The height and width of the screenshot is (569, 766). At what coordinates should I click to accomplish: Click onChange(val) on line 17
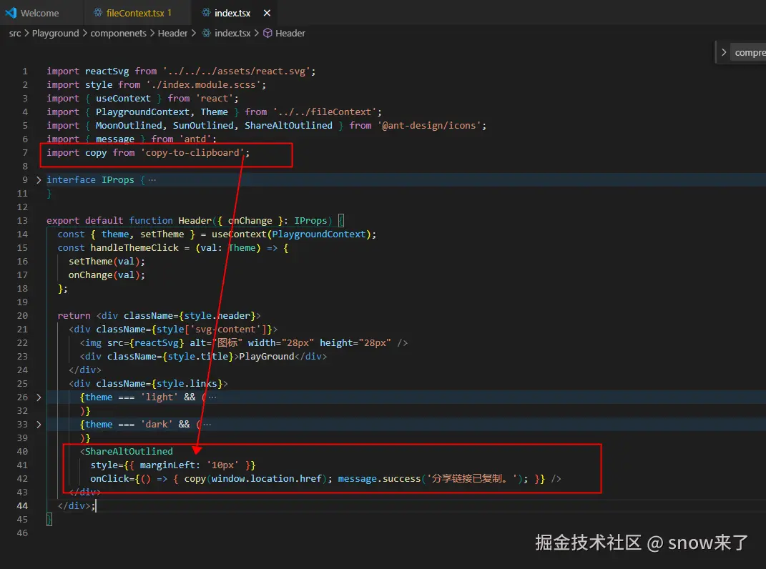[x=104, y=275]
